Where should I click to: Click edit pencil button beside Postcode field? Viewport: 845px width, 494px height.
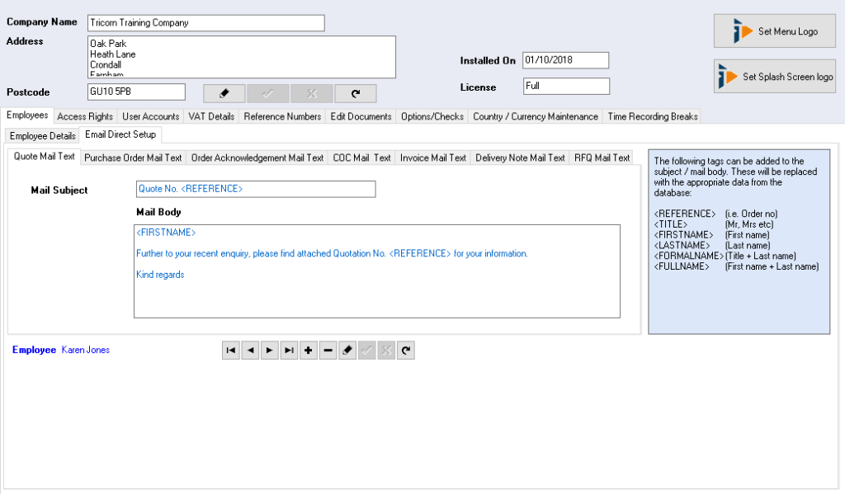click(x=224, y=93)
